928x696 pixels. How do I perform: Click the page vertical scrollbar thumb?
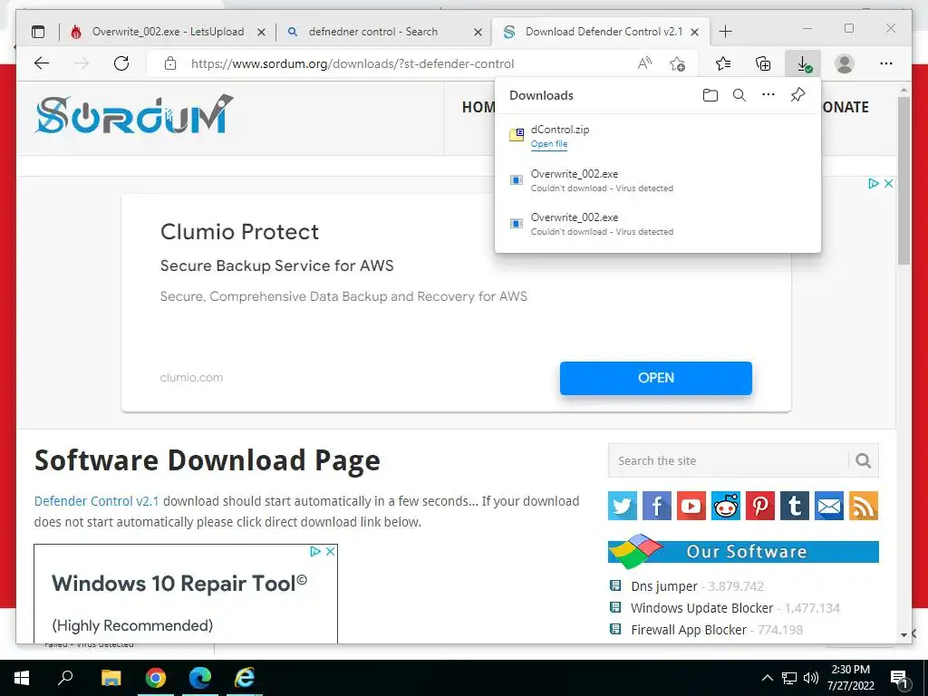coord(904,180)
